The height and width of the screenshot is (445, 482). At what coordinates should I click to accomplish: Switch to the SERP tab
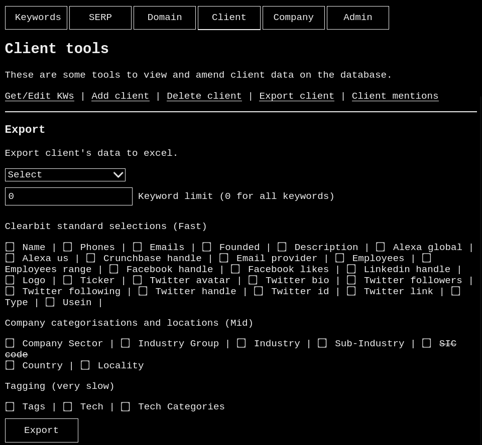(100, 18)
